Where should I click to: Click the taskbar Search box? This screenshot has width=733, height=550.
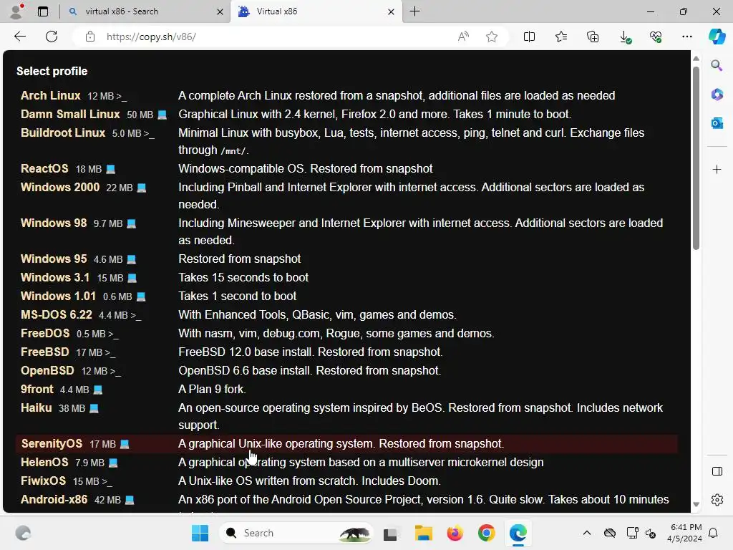(x=296, y=533)
